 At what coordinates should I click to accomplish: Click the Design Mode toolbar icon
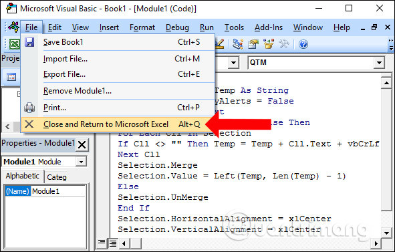(219, 44)
